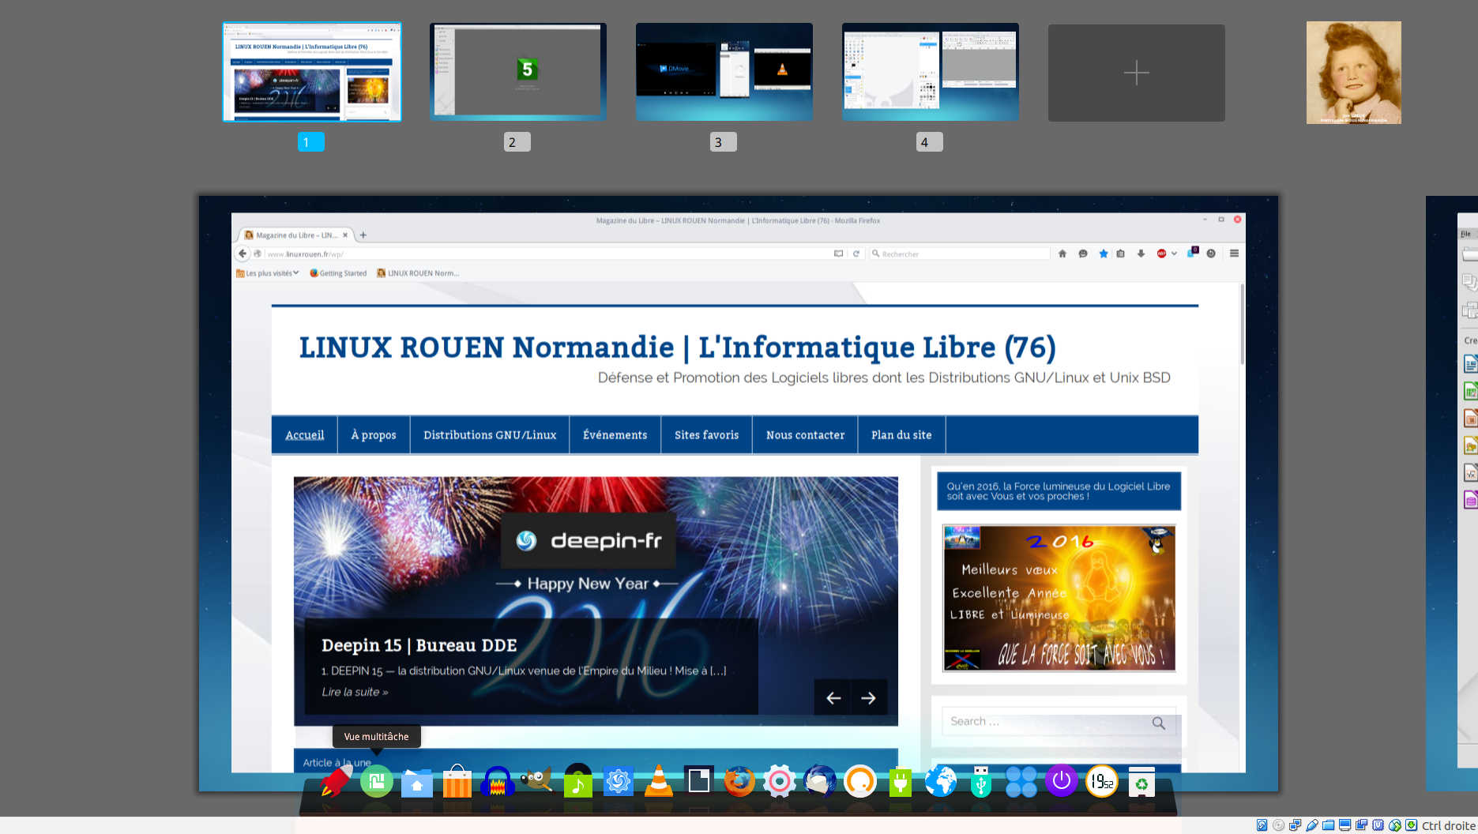The height and width of the screenshot is (834, 1478).
Task: Click the purple power shutdown icon in dock
Action: (x=1062, y=781)
